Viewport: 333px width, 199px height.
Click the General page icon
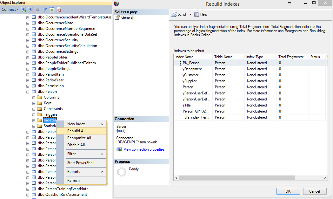click(x=117, y=18)
